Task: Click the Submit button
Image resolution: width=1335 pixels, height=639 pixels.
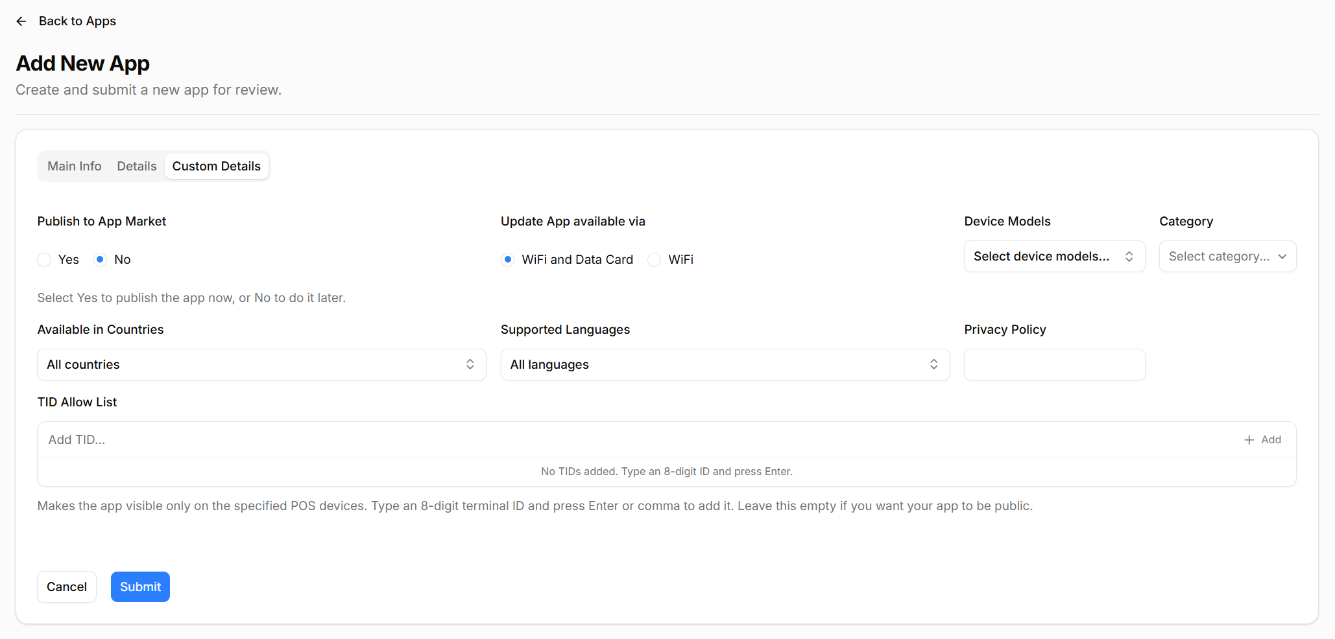Action: pyautogui.click(x=140, y=587)
